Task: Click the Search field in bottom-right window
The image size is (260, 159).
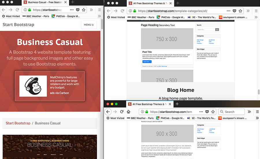Action: [x=231, y=112]
